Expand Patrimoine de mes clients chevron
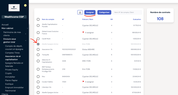This screenshot has height=95, width=178. tap(26, 34)
